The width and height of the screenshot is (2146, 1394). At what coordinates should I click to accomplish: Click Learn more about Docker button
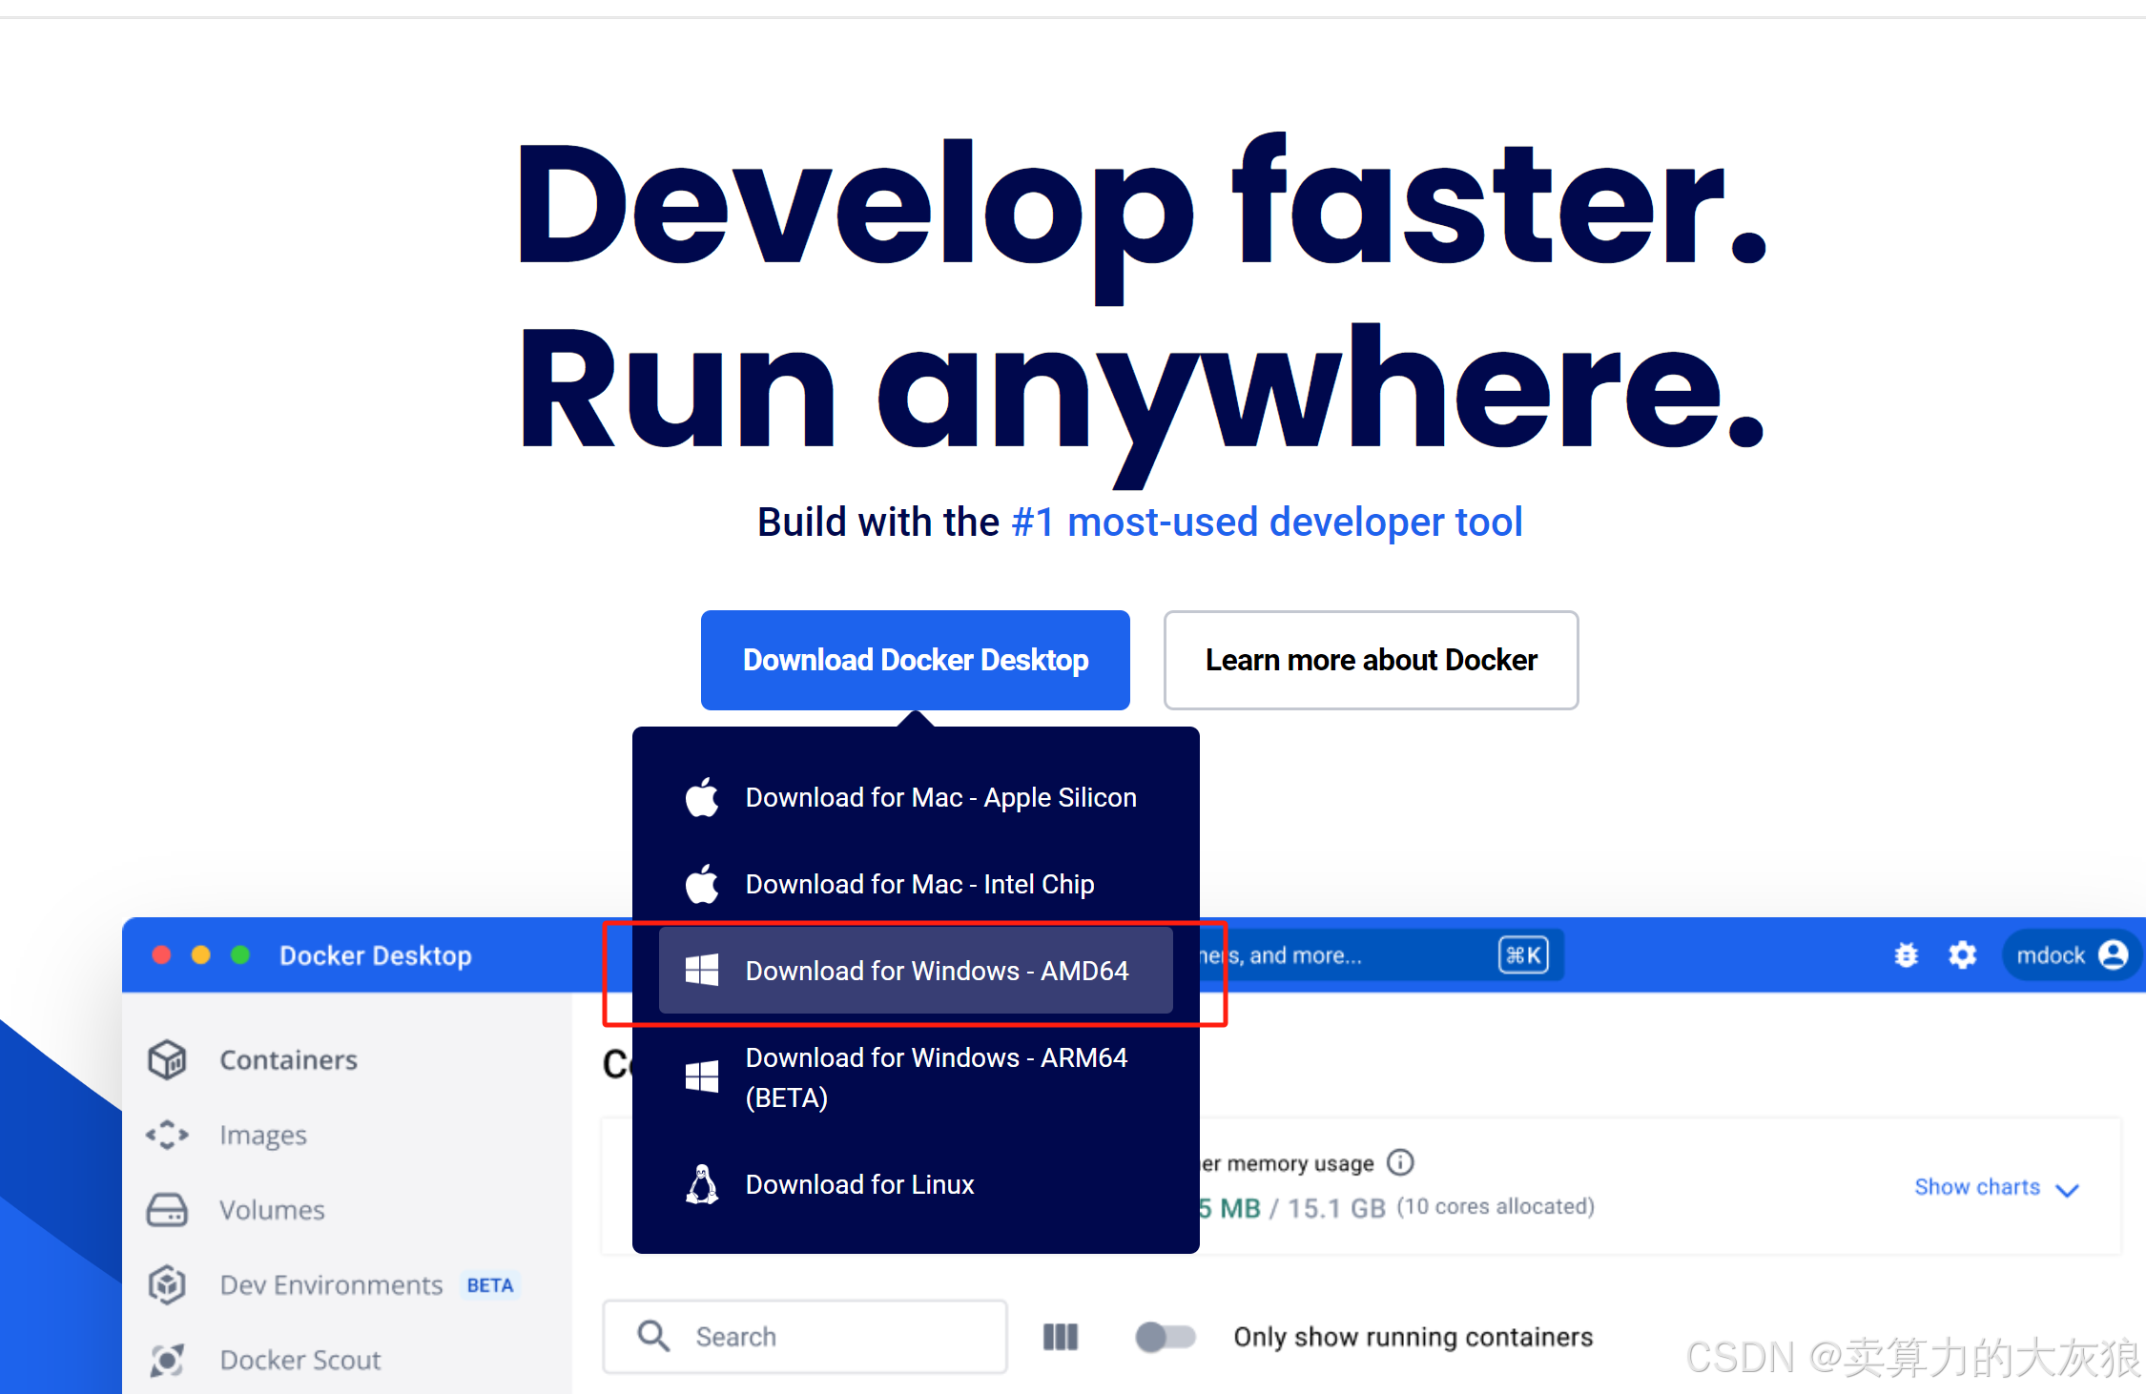1371,660
